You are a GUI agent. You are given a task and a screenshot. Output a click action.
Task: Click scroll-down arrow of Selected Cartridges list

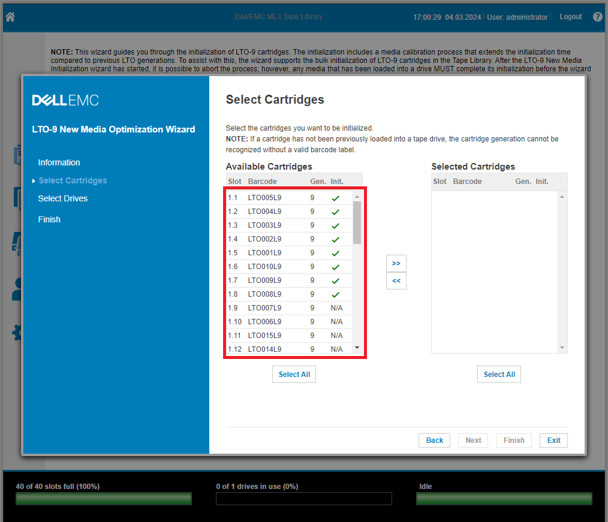562,348
